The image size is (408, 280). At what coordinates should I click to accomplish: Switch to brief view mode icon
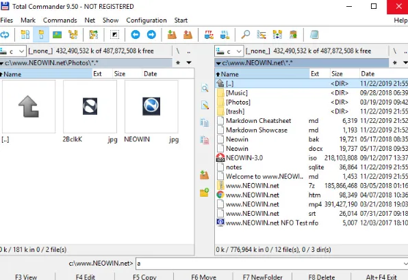[25, 35]
